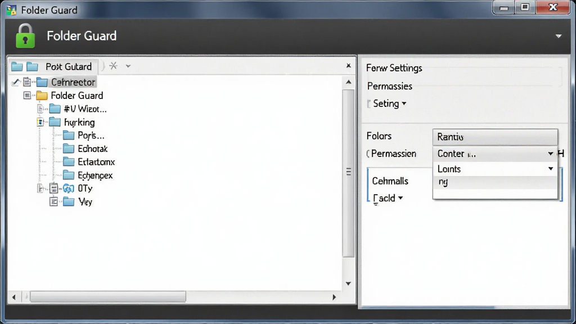Click the horizontal scrollbar thumb
Viewport: 576px width, 324px height.
point(108,297)
